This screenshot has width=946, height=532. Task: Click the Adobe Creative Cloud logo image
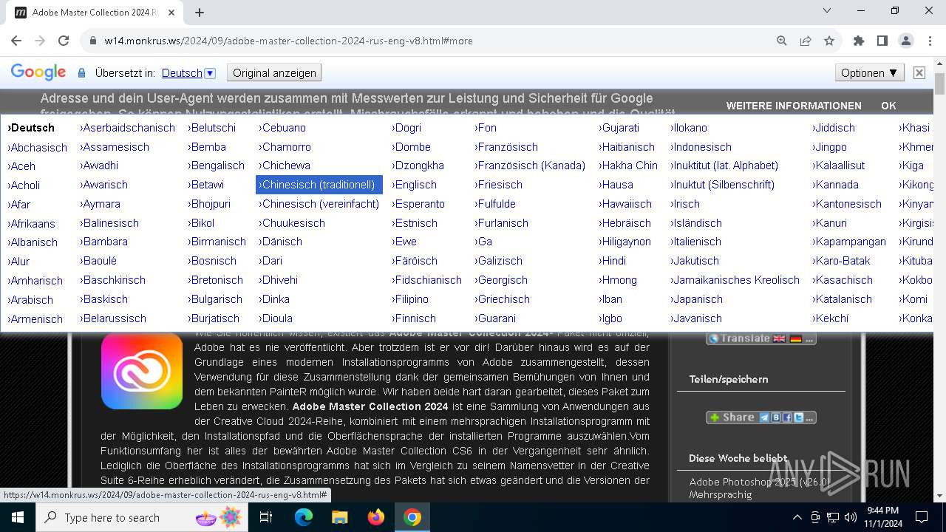pyautogui.click(x=142, y=370)
